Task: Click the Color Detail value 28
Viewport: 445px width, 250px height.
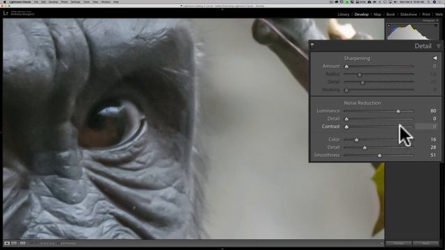Action: pos(433,147)
